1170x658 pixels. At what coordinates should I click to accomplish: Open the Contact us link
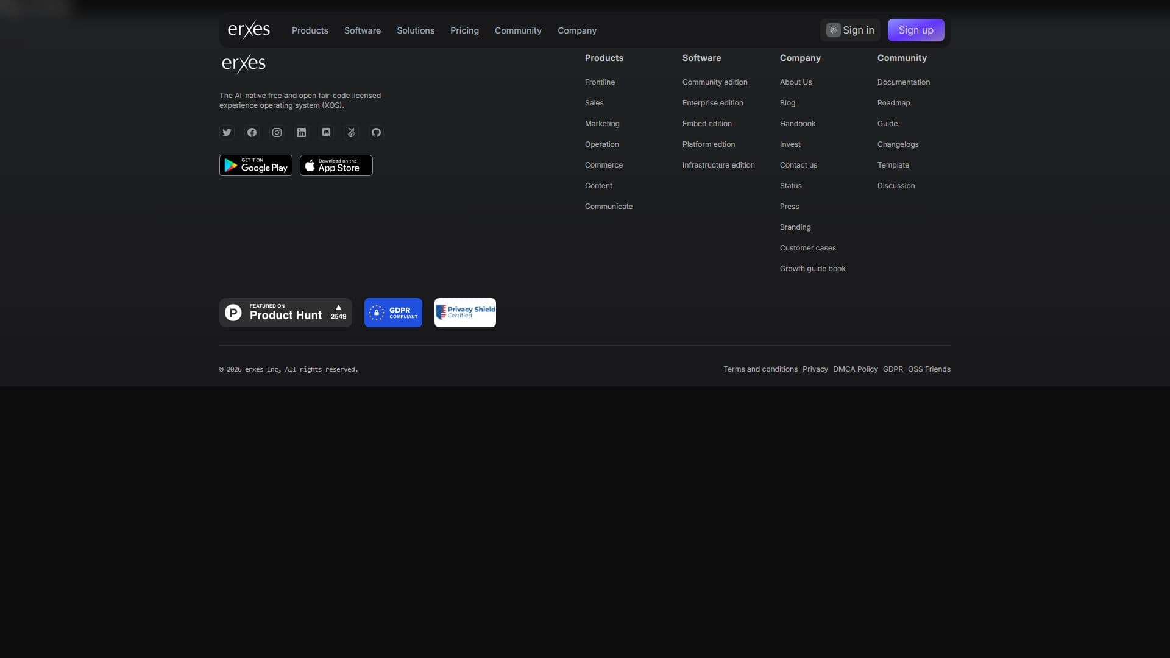point(798,165)
